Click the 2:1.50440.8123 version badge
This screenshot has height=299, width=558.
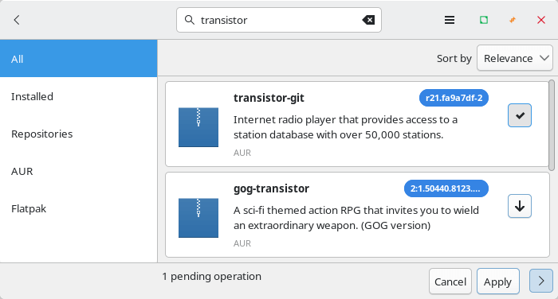click(446, 188)
